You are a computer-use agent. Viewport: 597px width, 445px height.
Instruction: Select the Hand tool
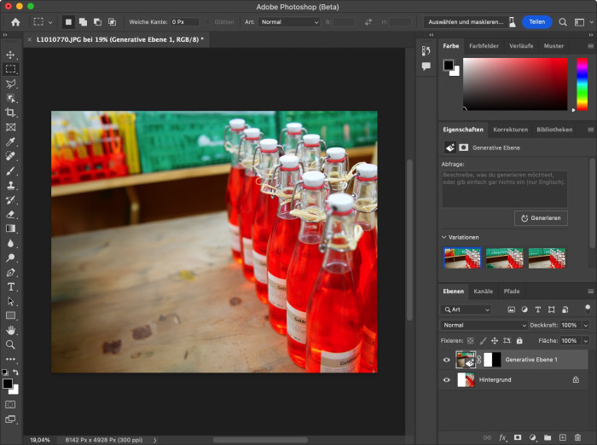10,330
